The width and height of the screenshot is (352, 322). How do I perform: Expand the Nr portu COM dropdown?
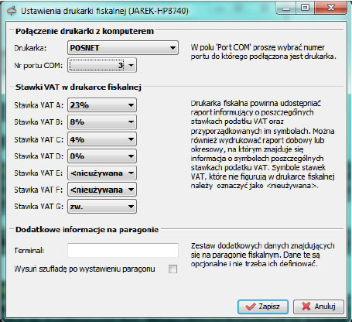pos(102,65)
